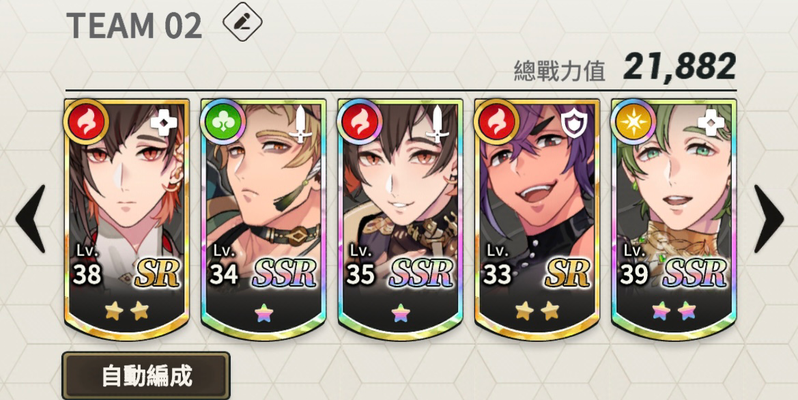Viewport: 798px width, 400px height.
Task: Open the Lv. 38 SR character card
Action: (127, 219)
